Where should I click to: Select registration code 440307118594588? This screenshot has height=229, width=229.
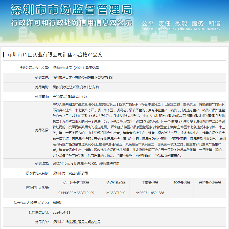tap(150, 193)
